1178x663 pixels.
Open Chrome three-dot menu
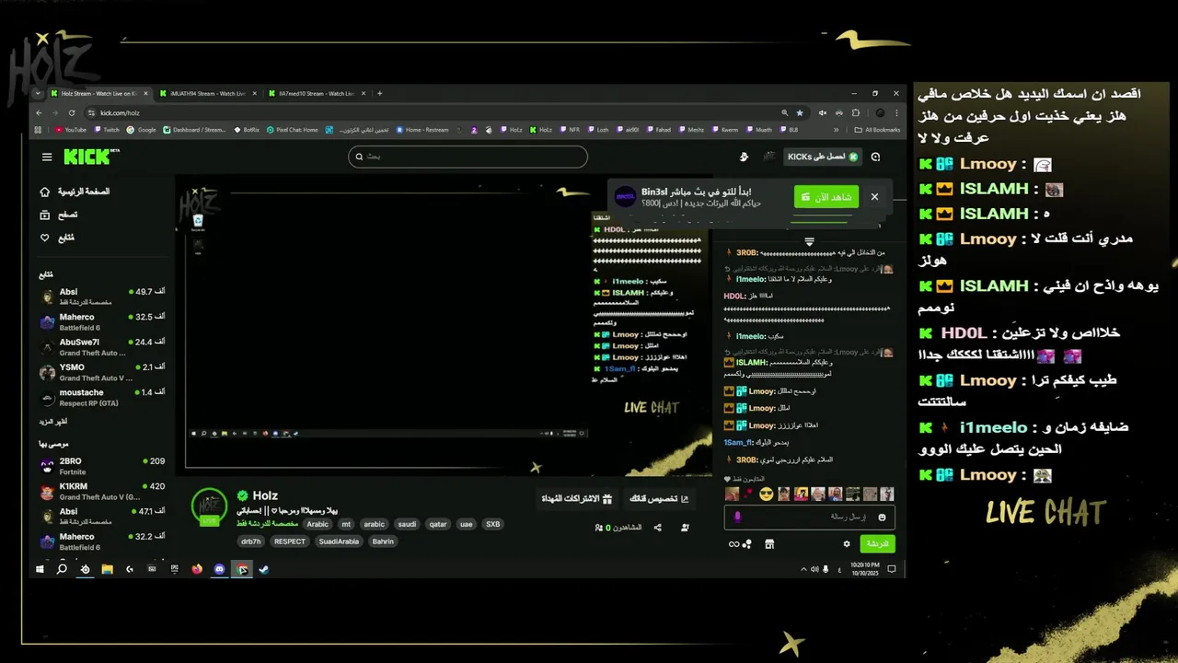point(896,112)
